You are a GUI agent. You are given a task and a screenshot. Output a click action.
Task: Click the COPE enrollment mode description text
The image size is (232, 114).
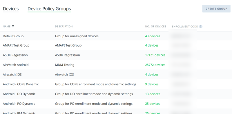point(96,84)
